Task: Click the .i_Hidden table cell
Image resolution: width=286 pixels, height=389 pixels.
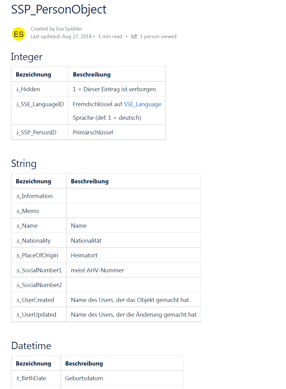Action: [x=28, y=89]
